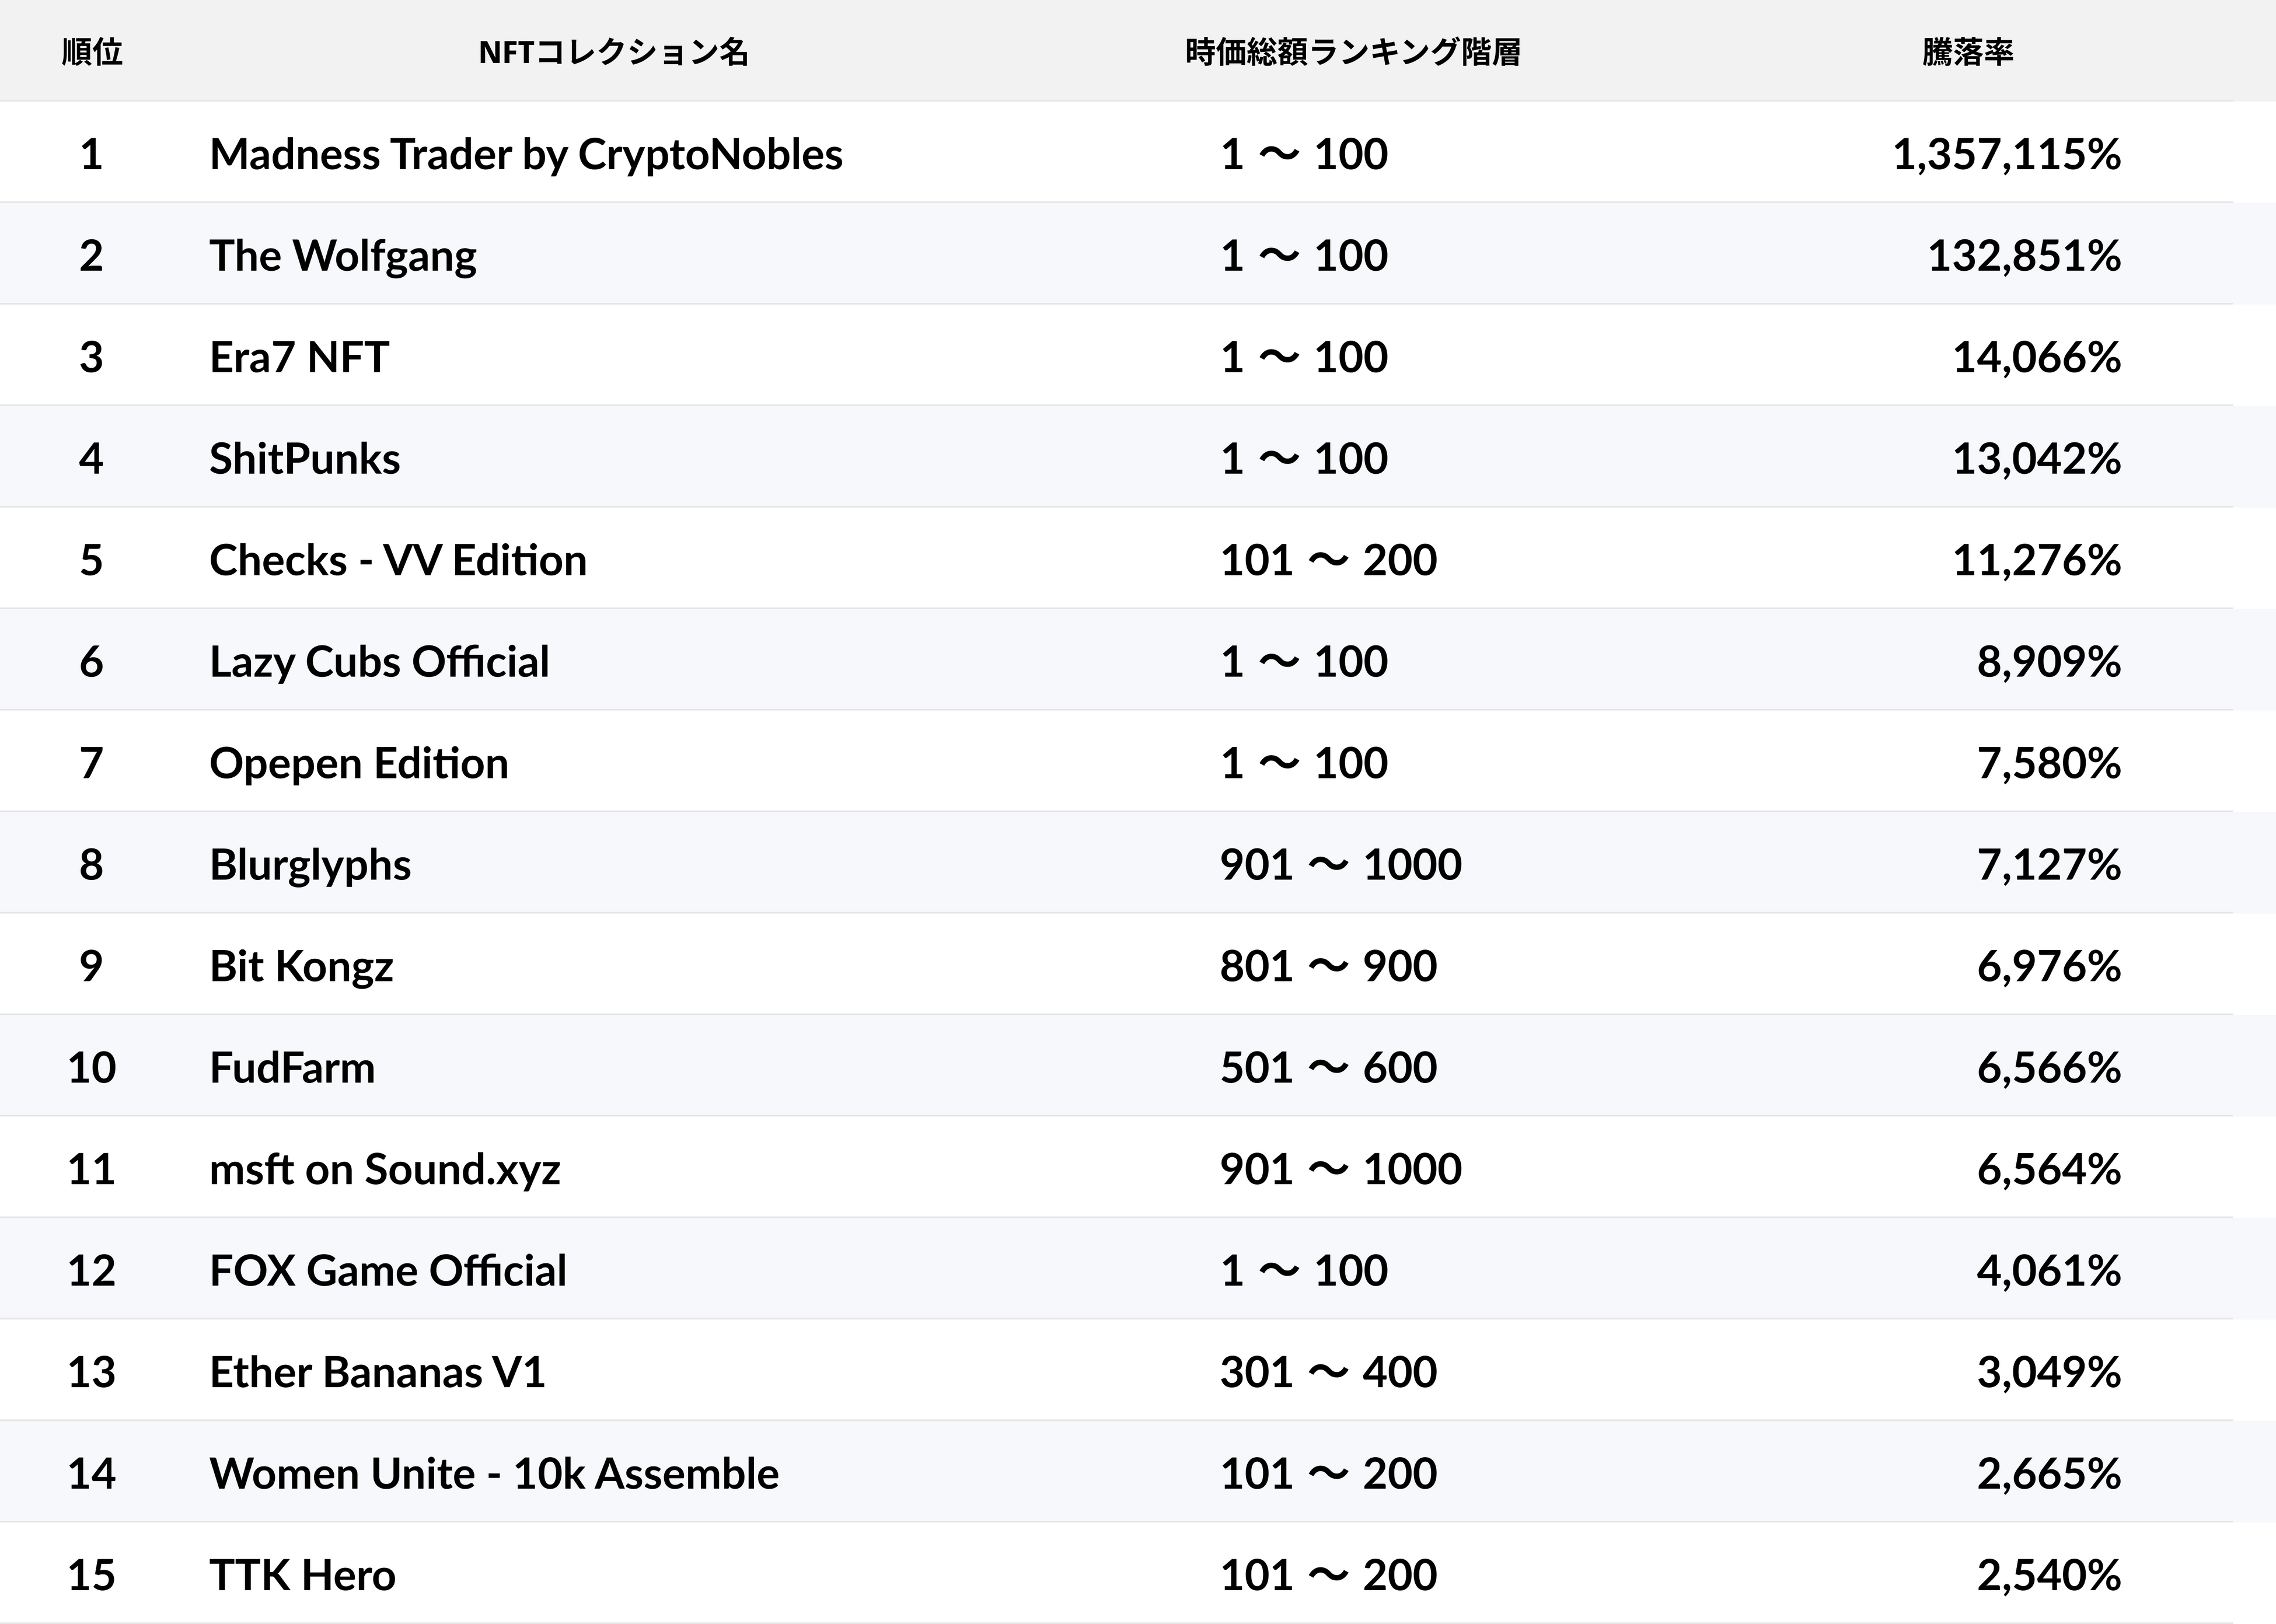The height and width of the screenshot is (1624, 2276).
Task: Click the Bit Kongz collection
Action: [301, 967]
